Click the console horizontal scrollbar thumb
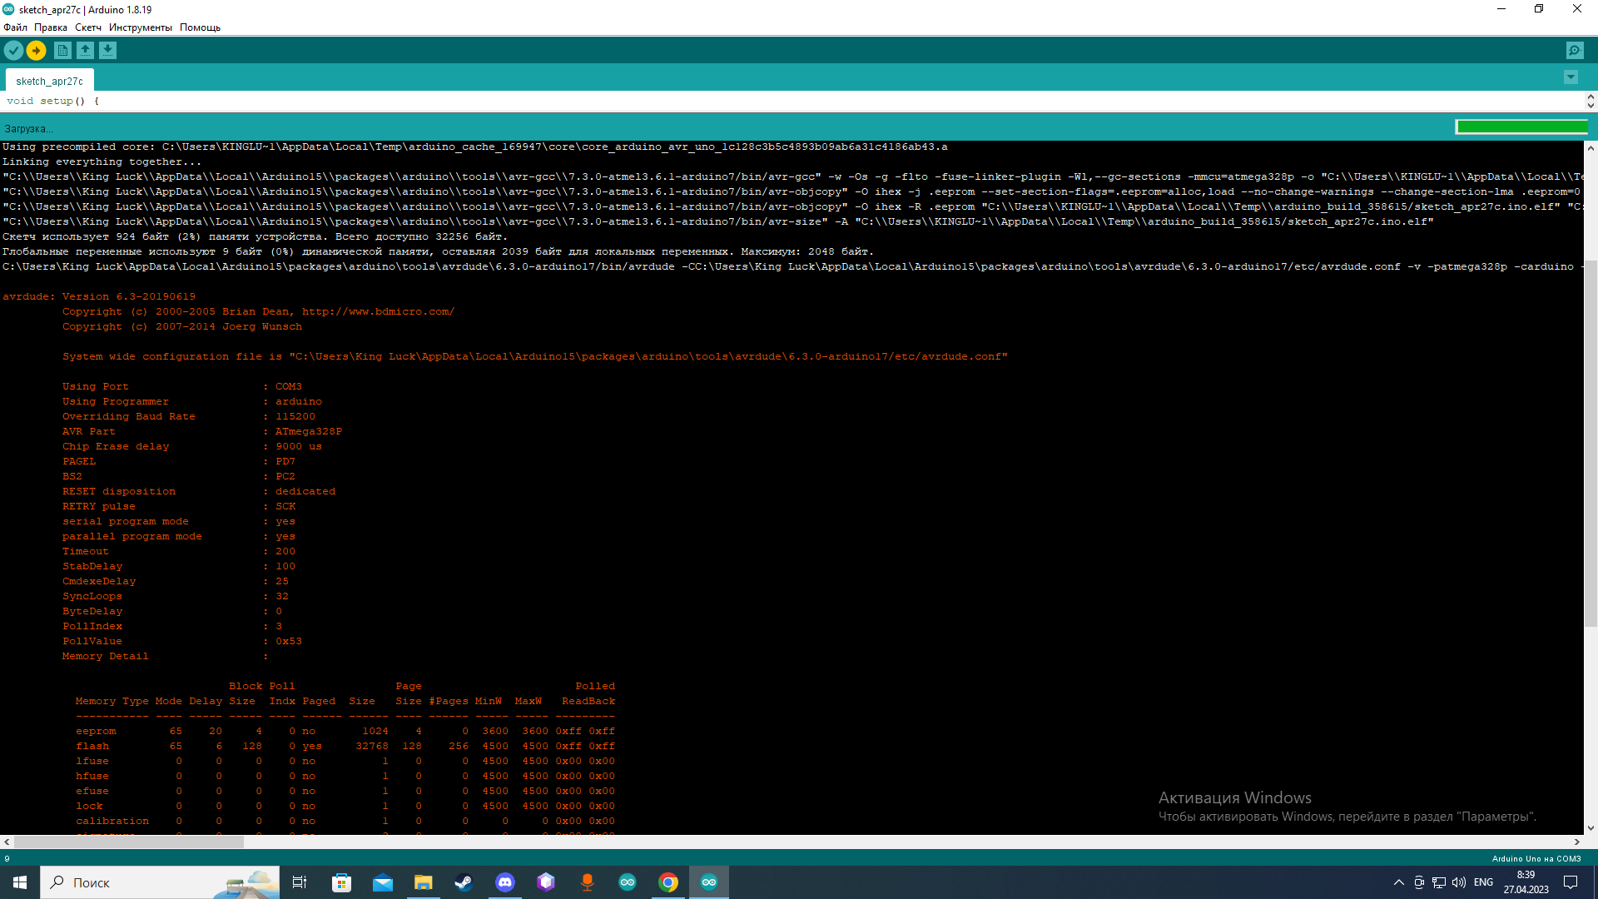The height and width of the screenshot is (899, 1598). click(129, 842)
